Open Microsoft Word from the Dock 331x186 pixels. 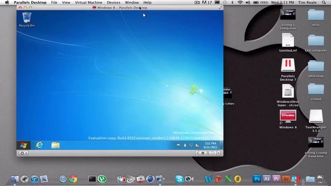pyautogui.click(x=208, y=179)
